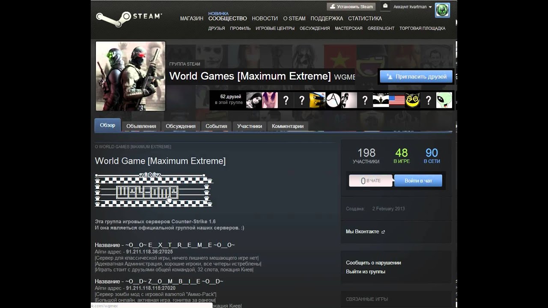Select the Обзор tab
Image resolution: width=548 pixels, height=308 pixels.
coord(107,125)
